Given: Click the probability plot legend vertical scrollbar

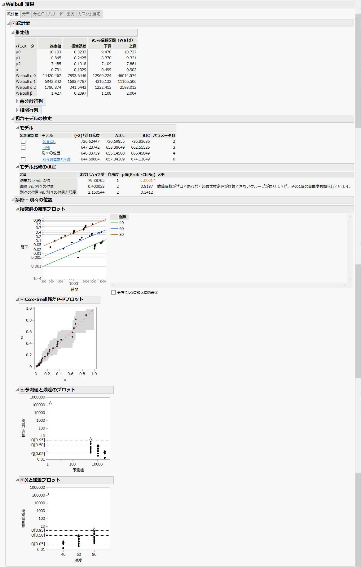Looking at the screenshot, I should (350, 248).
